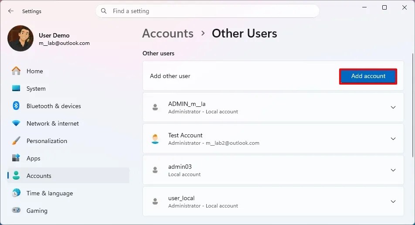Select the ADMIN_m__la account name
The height and width of the screenshot is (225, 415).
click(x=187, y=104)
